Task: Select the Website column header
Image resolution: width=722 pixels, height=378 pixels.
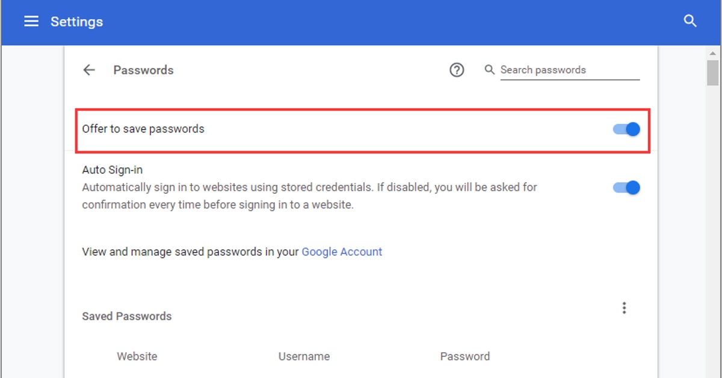Action: tap(137, 356)
